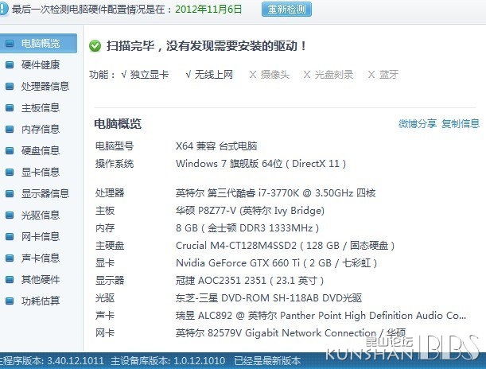The height and width of the screenshot is (369, 486).
Task: Click the memory value 8 GB DDR3 1333MHz
Action: point(247,228)
